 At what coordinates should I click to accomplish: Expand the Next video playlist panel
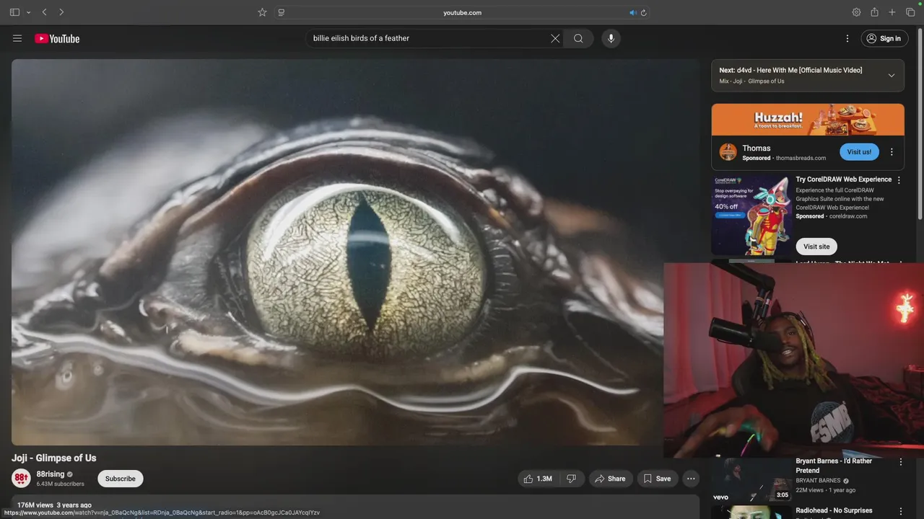[x=891, y=76]
